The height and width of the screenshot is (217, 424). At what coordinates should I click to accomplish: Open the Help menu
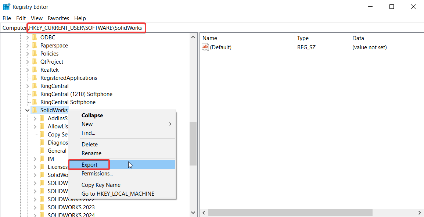[x=80, y=18]
